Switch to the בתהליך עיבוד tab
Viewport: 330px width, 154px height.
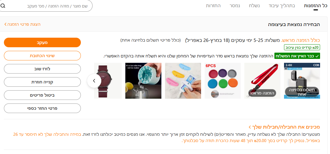(282, 6)
